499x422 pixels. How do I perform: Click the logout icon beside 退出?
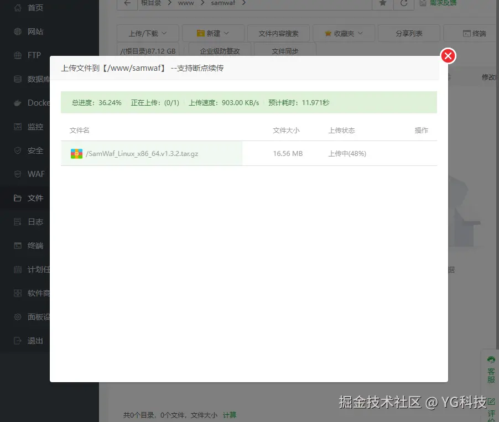coord(18,341)
